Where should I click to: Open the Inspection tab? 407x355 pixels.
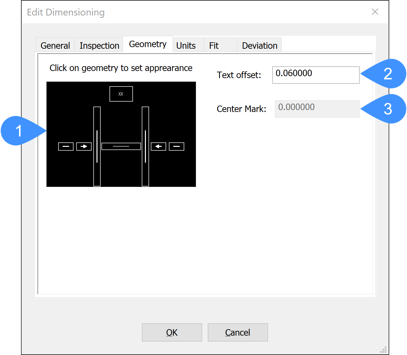point(99,46)
